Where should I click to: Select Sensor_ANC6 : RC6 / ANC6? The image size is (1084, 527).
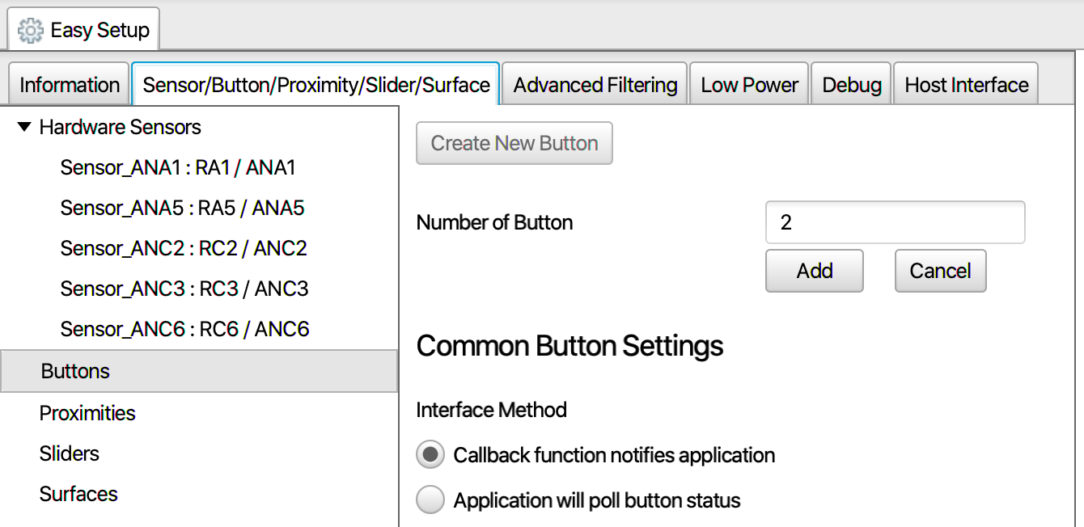click(x=184, y=330)
